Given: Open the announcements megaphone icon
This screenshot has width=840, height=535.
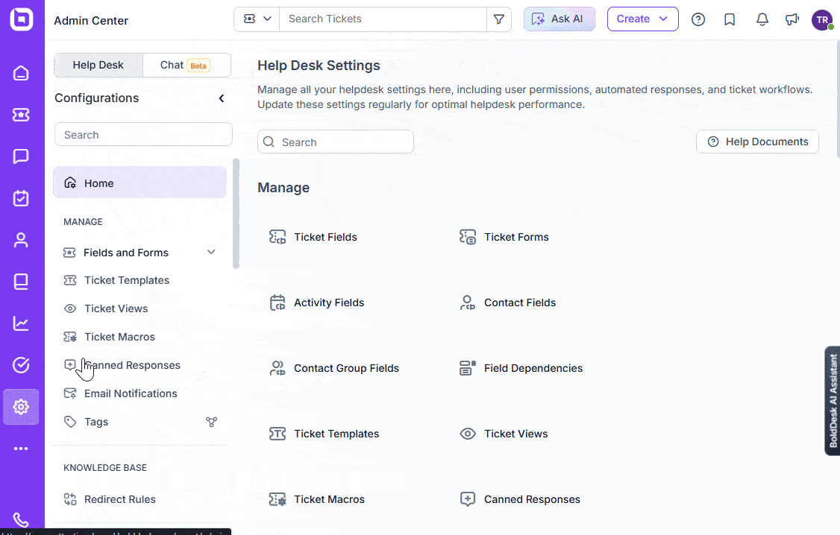Looking at the screenshot, I should (792, 19).
